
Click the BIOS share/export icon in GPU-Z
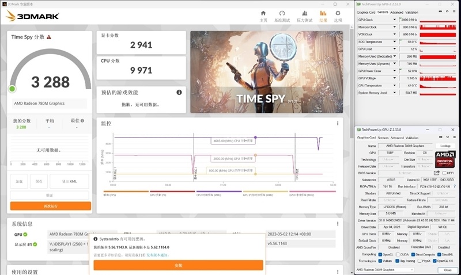point(437,173)
